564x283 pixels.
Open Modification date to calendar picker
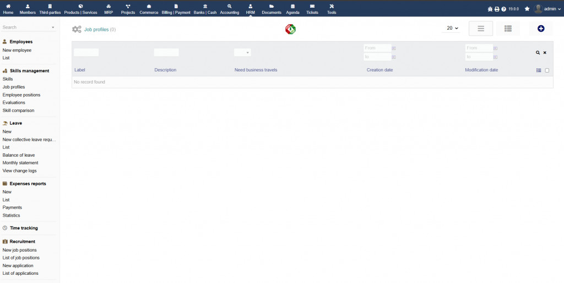click(495, 57)
